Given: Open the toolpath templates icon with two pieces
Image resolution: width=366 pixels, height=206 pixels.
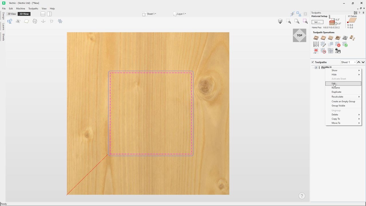Looking at the screenshot, I should pyautogui.click(x=352, y=38).
